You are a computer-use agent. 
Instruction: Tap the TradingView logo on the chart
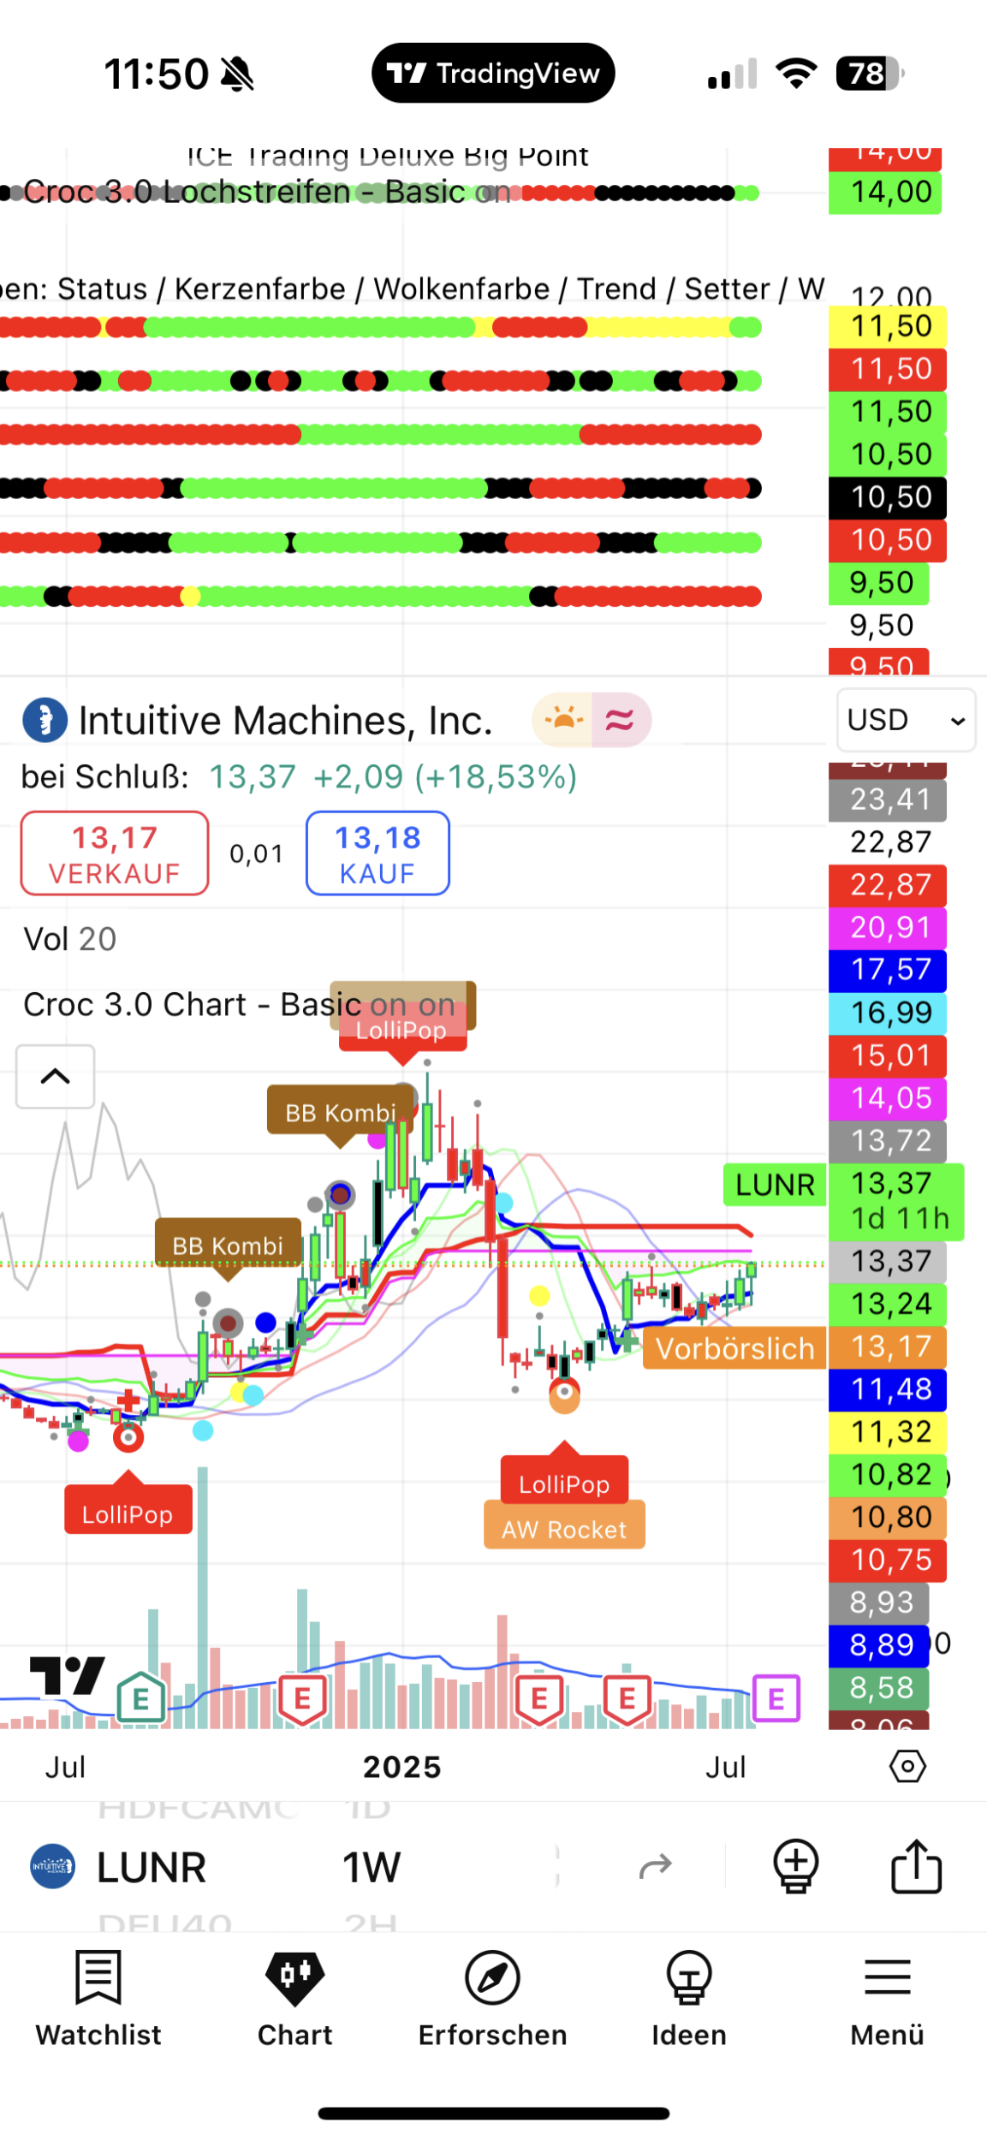(x=67, y=1675)
